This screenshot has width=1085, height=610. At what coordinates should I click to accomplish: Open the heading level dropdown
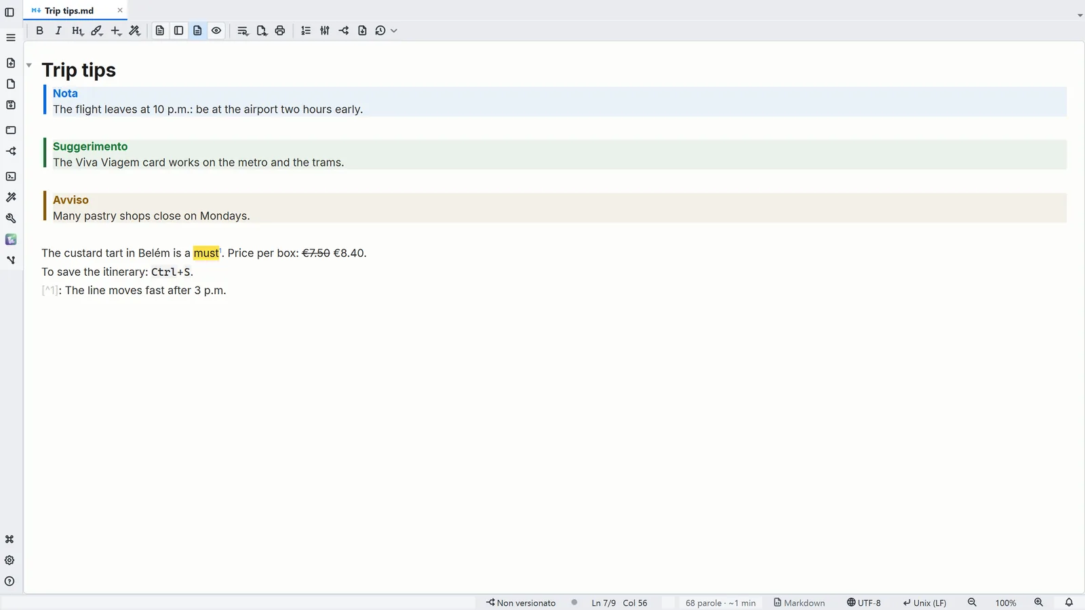(77, 30)
